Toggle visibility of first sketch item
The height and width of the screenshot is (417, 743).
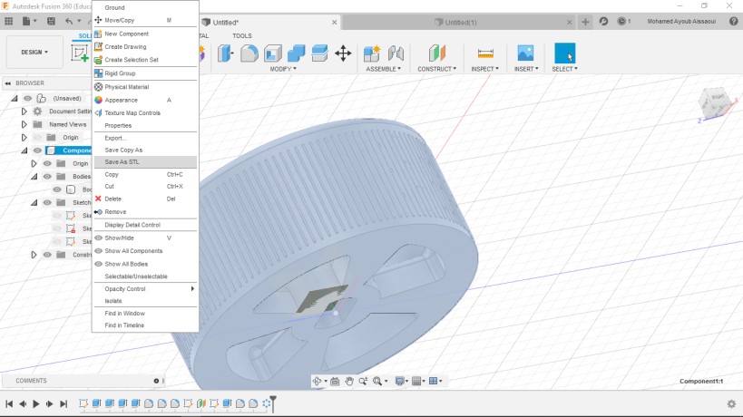tap(57, 216)
